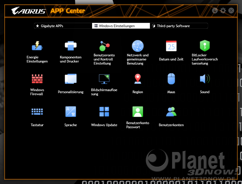Screen dimensions: 242x184
Task: Open Bildschirmaufloesung monitor icon
Action: click(104, 79)
